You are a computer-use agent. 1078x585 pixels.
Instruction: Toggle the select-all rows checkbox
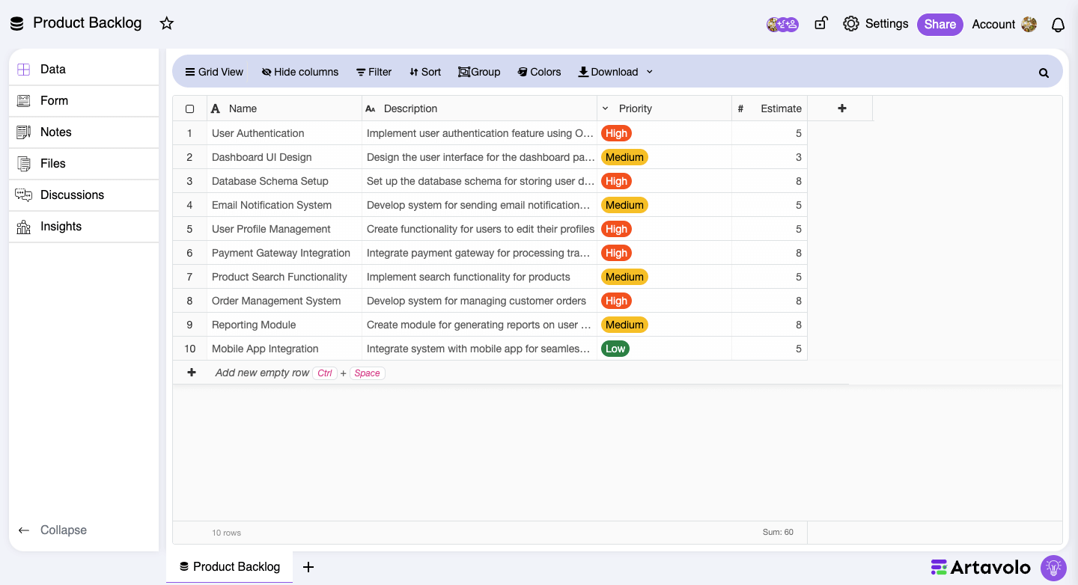point(190,108)
